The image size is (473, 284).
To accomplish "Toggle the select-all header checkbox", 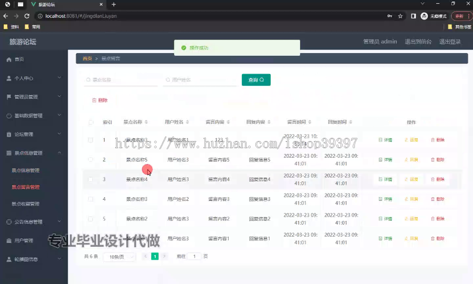I will pyautogui.click(x=91, y=122).
